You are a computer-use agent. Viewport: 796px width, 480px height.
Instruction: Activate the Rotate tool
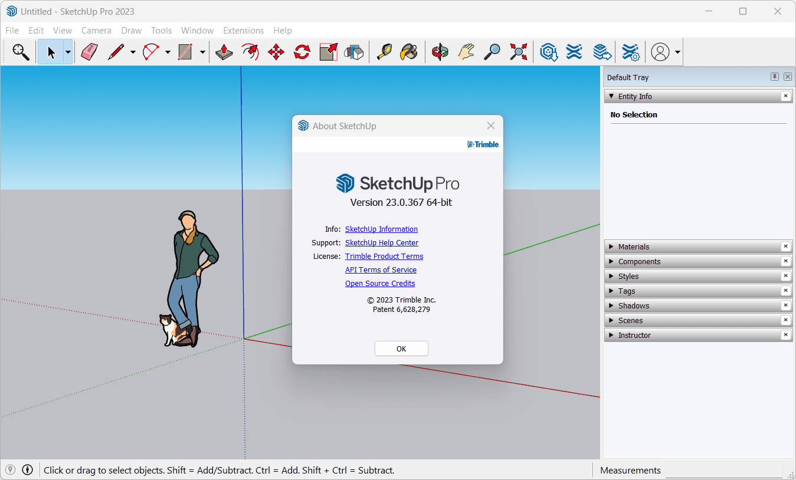[302, 52]
